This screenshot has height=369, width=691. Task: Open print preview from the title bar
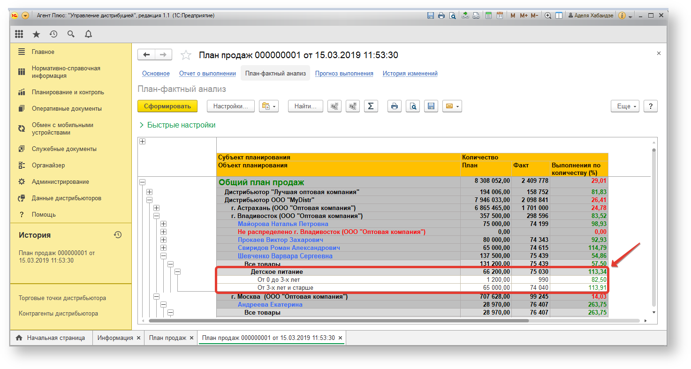(452, 15)
